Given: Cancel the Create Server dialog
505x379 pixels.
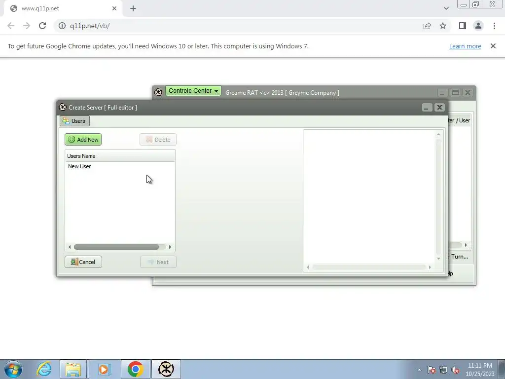Looking at the screenshot, I should [x=83, y=262].
